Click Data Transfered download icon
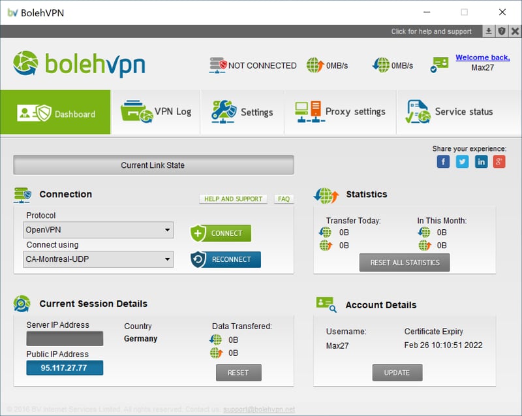Image resolution: width=522 pixels, height=416 pixels. (x=215, y=340)
